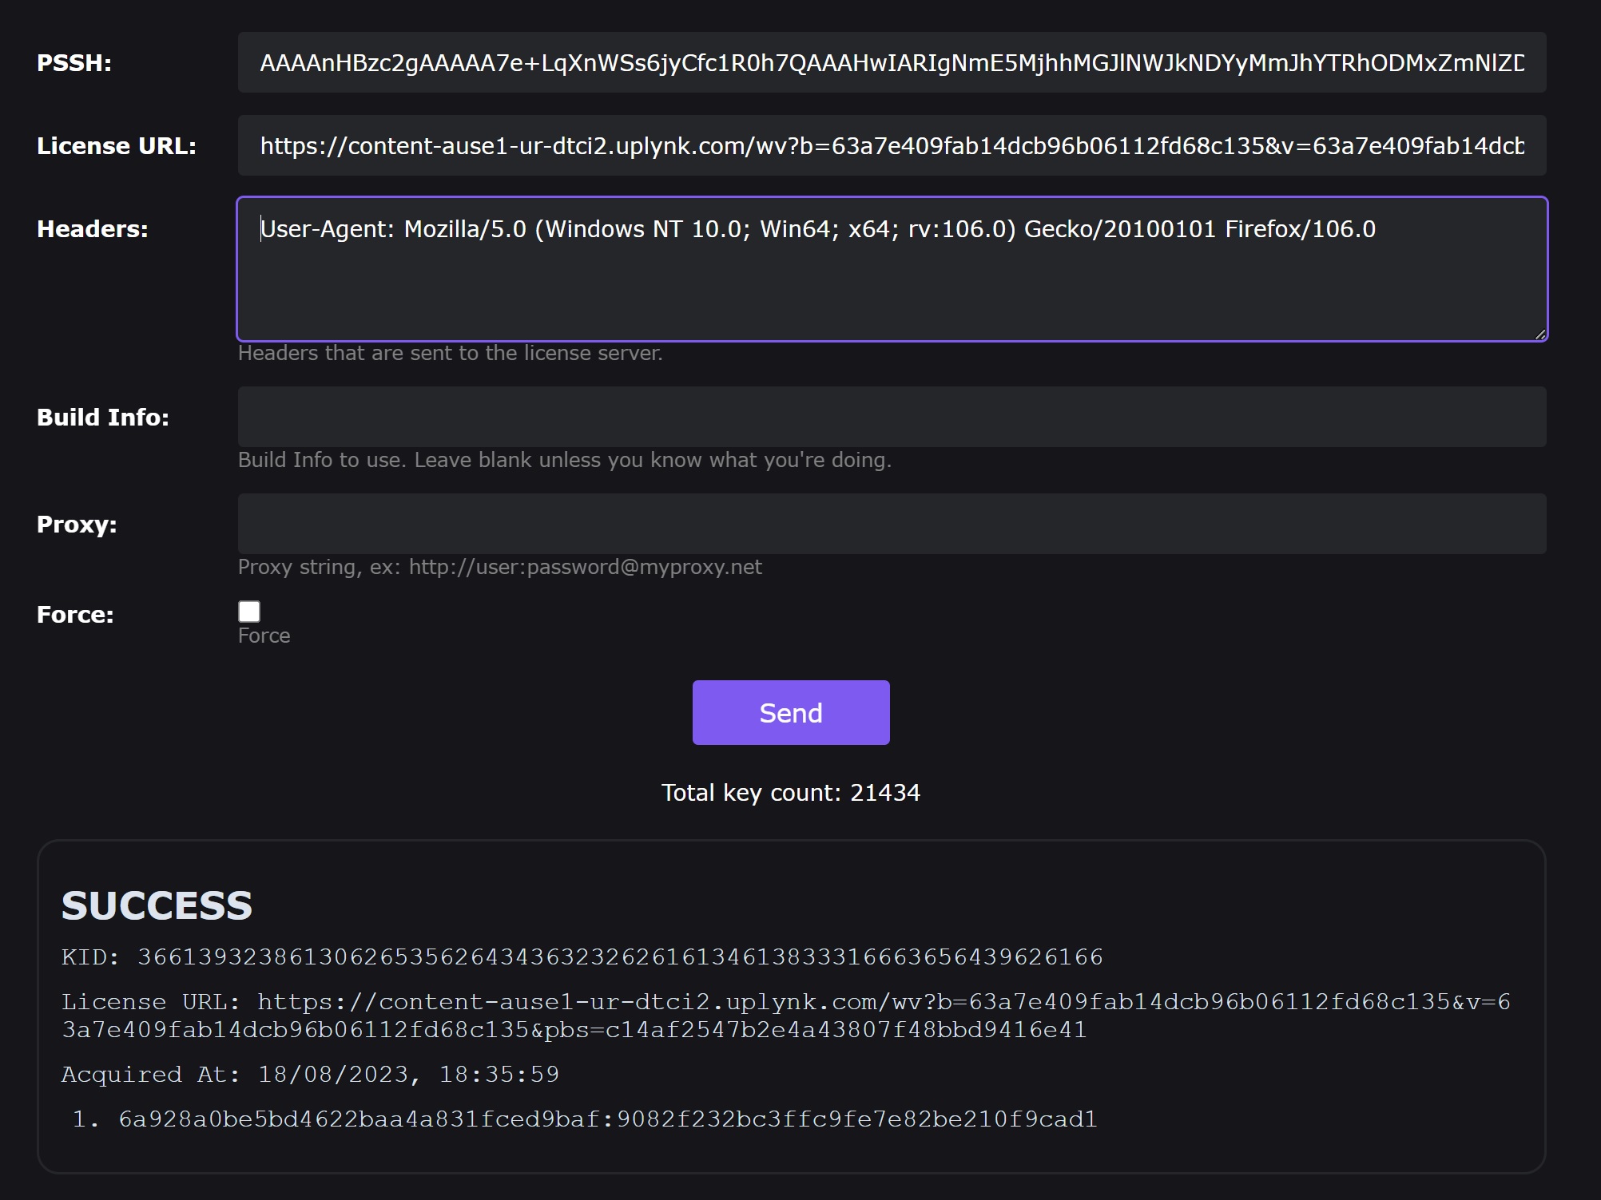1601x1200 pixels.
Task: Click inside the PSSH input field
Action: pos(891,63)
